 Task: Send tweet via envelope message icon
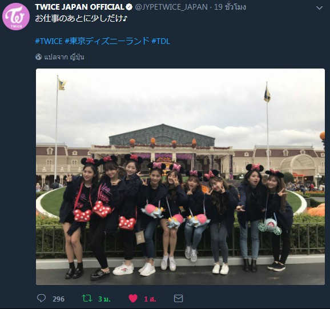click(178, 299)
